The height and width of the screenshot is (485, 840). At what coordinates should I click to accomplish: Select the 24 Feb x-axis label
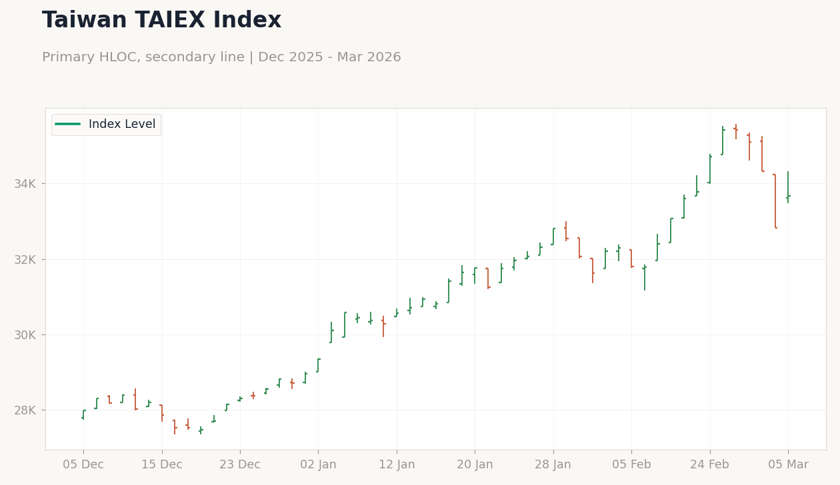[x=710, y=465]
